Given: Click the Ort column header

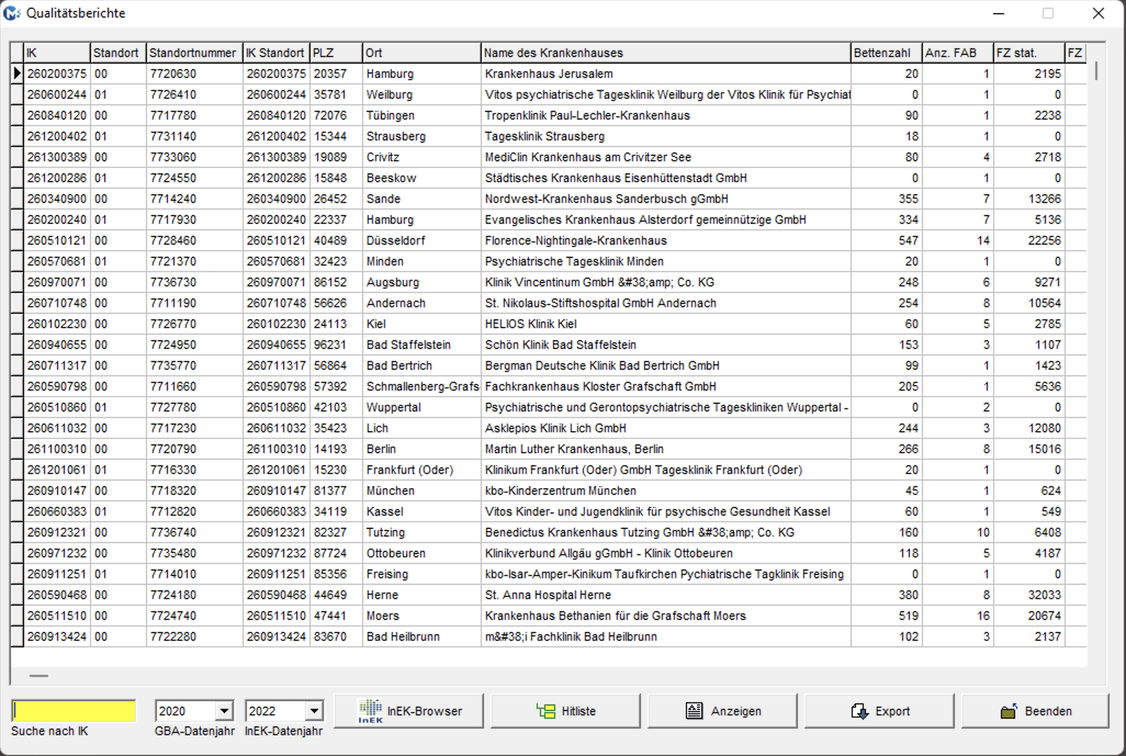Looking at the screenshot, I should point(422,53).
